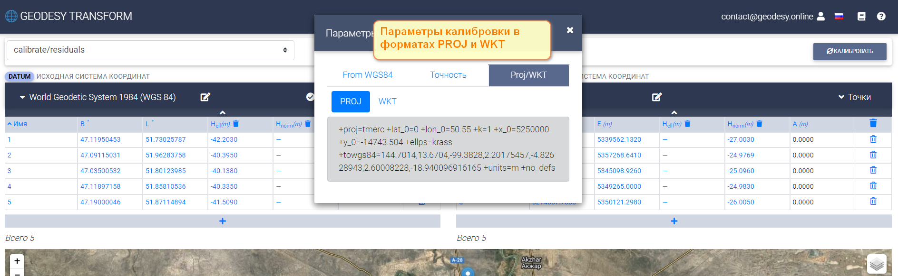Open the map layers selector icon
The height and width of the screenshot is (276, 898).
pos(876,264)
